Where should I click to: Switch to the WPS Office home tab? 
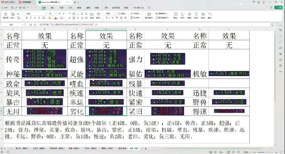tap(8, 2)
